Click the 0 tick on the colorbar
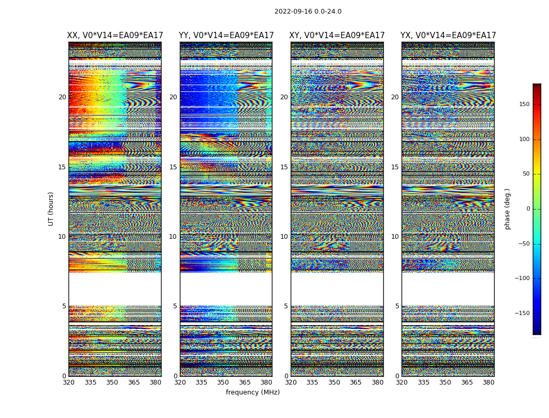Image resolution: width=549 pixels, height=418 pixels. click(528, 209)
